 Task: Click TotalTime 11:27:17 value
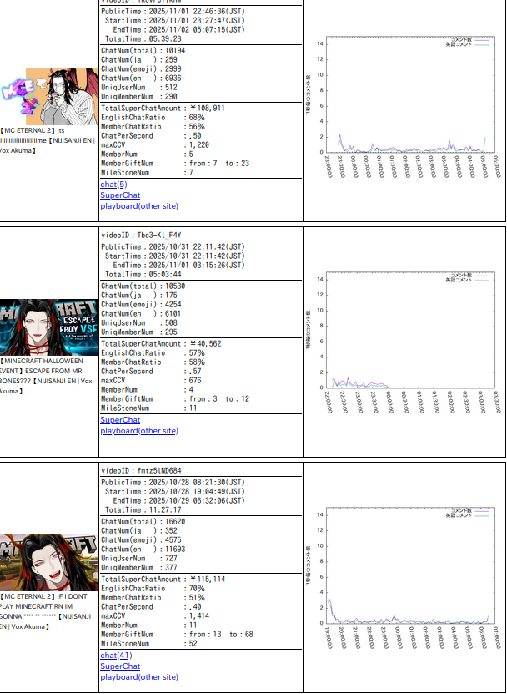[x=165, y=510]
